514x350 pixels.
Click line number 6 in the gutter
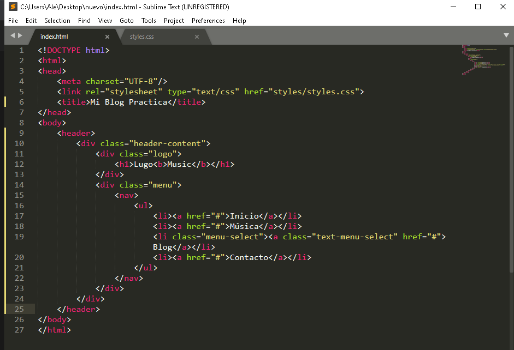[21, 102]
